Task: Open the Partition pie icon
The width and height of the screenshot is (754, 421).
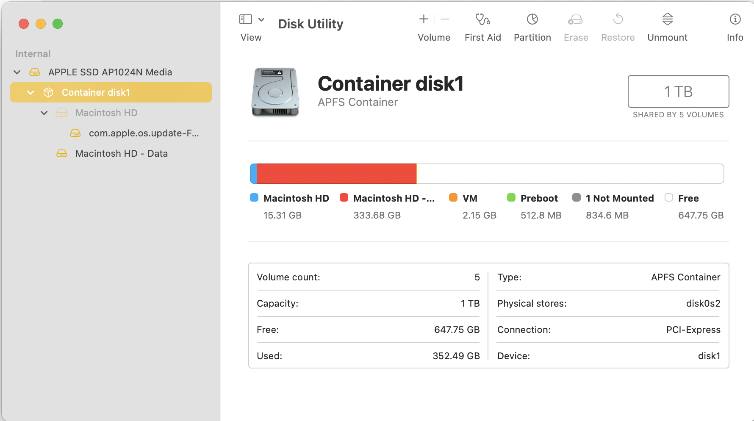Action: pos(532,19)
